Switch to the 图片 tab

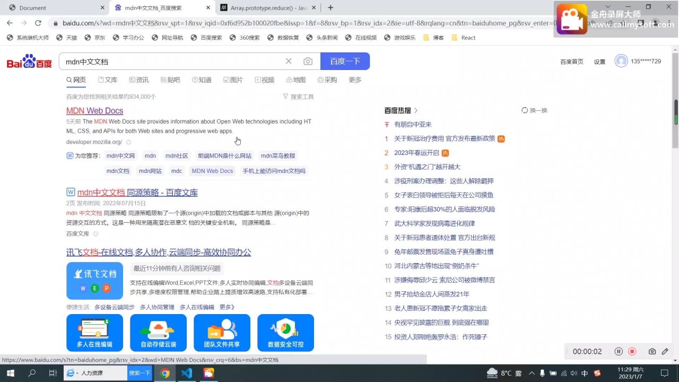233,80
